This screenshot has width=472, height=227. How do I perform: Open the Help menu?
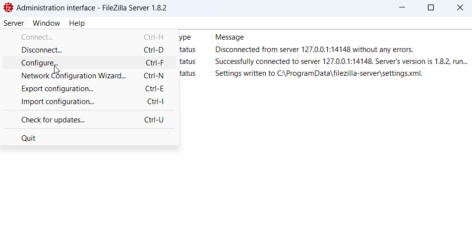77,23
